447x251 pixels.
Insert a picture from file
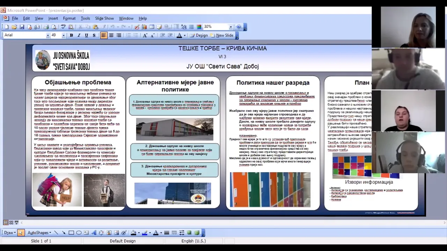click(116, 233)
